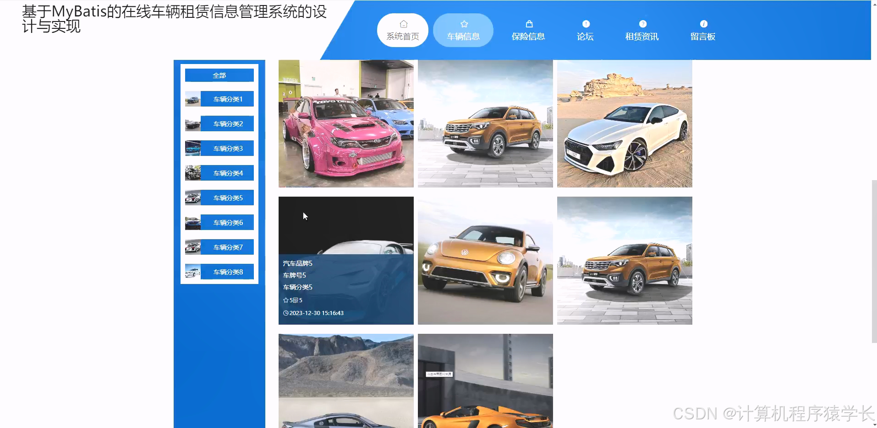Open the orange SUV card next to the pink Subaru

click(x=485, y=123)
